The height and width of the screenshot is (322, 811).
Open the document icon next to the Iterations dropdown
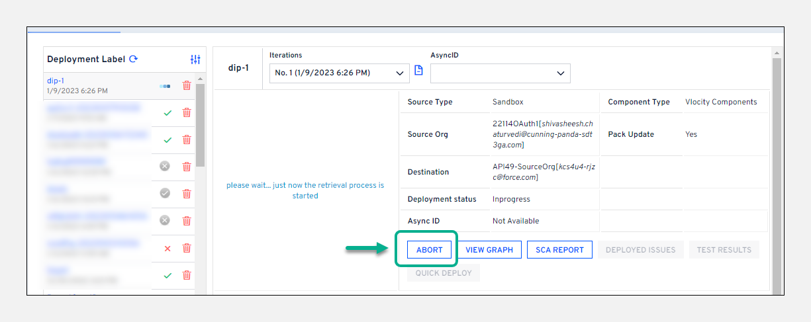click(418, 71)
